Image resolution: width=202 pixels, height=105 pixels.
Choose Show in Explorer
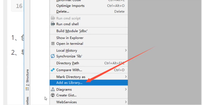[x=89, y=38]
